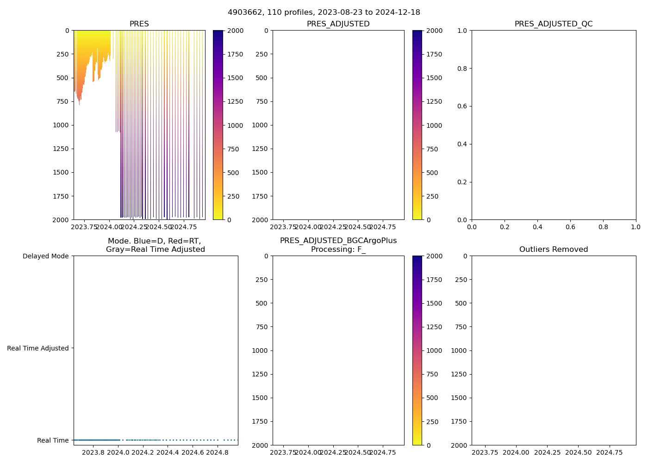Screen dimensions: 648x463
Task: Select the PRES_ADJUSTED plot title
Action: click(x=338, y=24)
